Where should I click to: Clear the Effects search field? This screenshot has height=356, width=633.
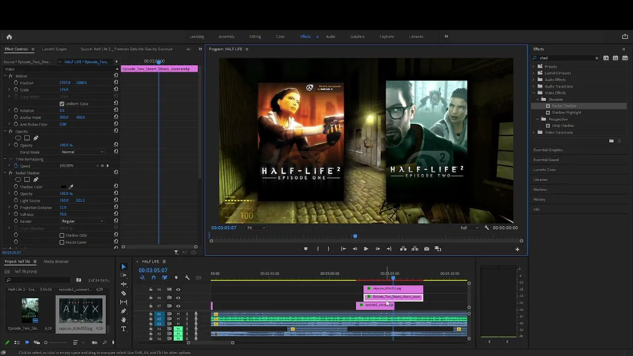[597, 58]
